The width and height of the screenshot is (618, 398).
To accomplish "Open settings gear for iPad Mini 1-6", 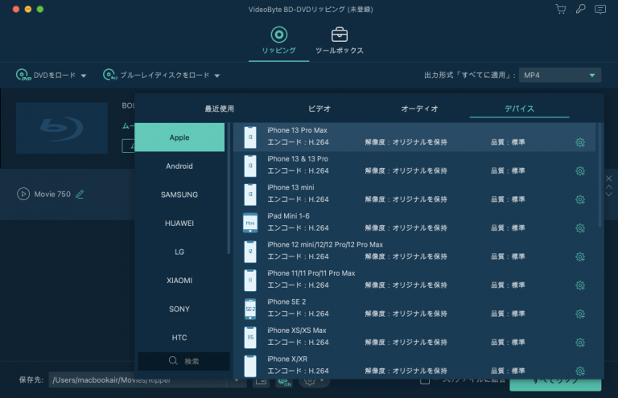I will [579, 228].
